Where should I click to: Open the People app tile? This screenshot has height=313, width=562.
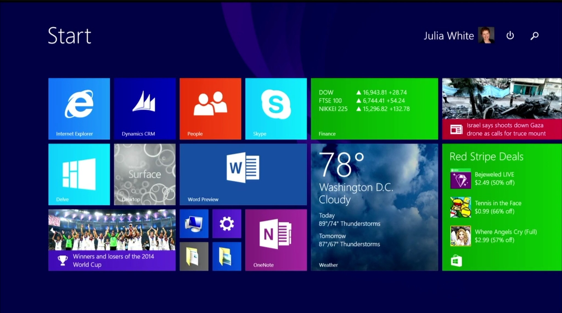coord(210,109)
